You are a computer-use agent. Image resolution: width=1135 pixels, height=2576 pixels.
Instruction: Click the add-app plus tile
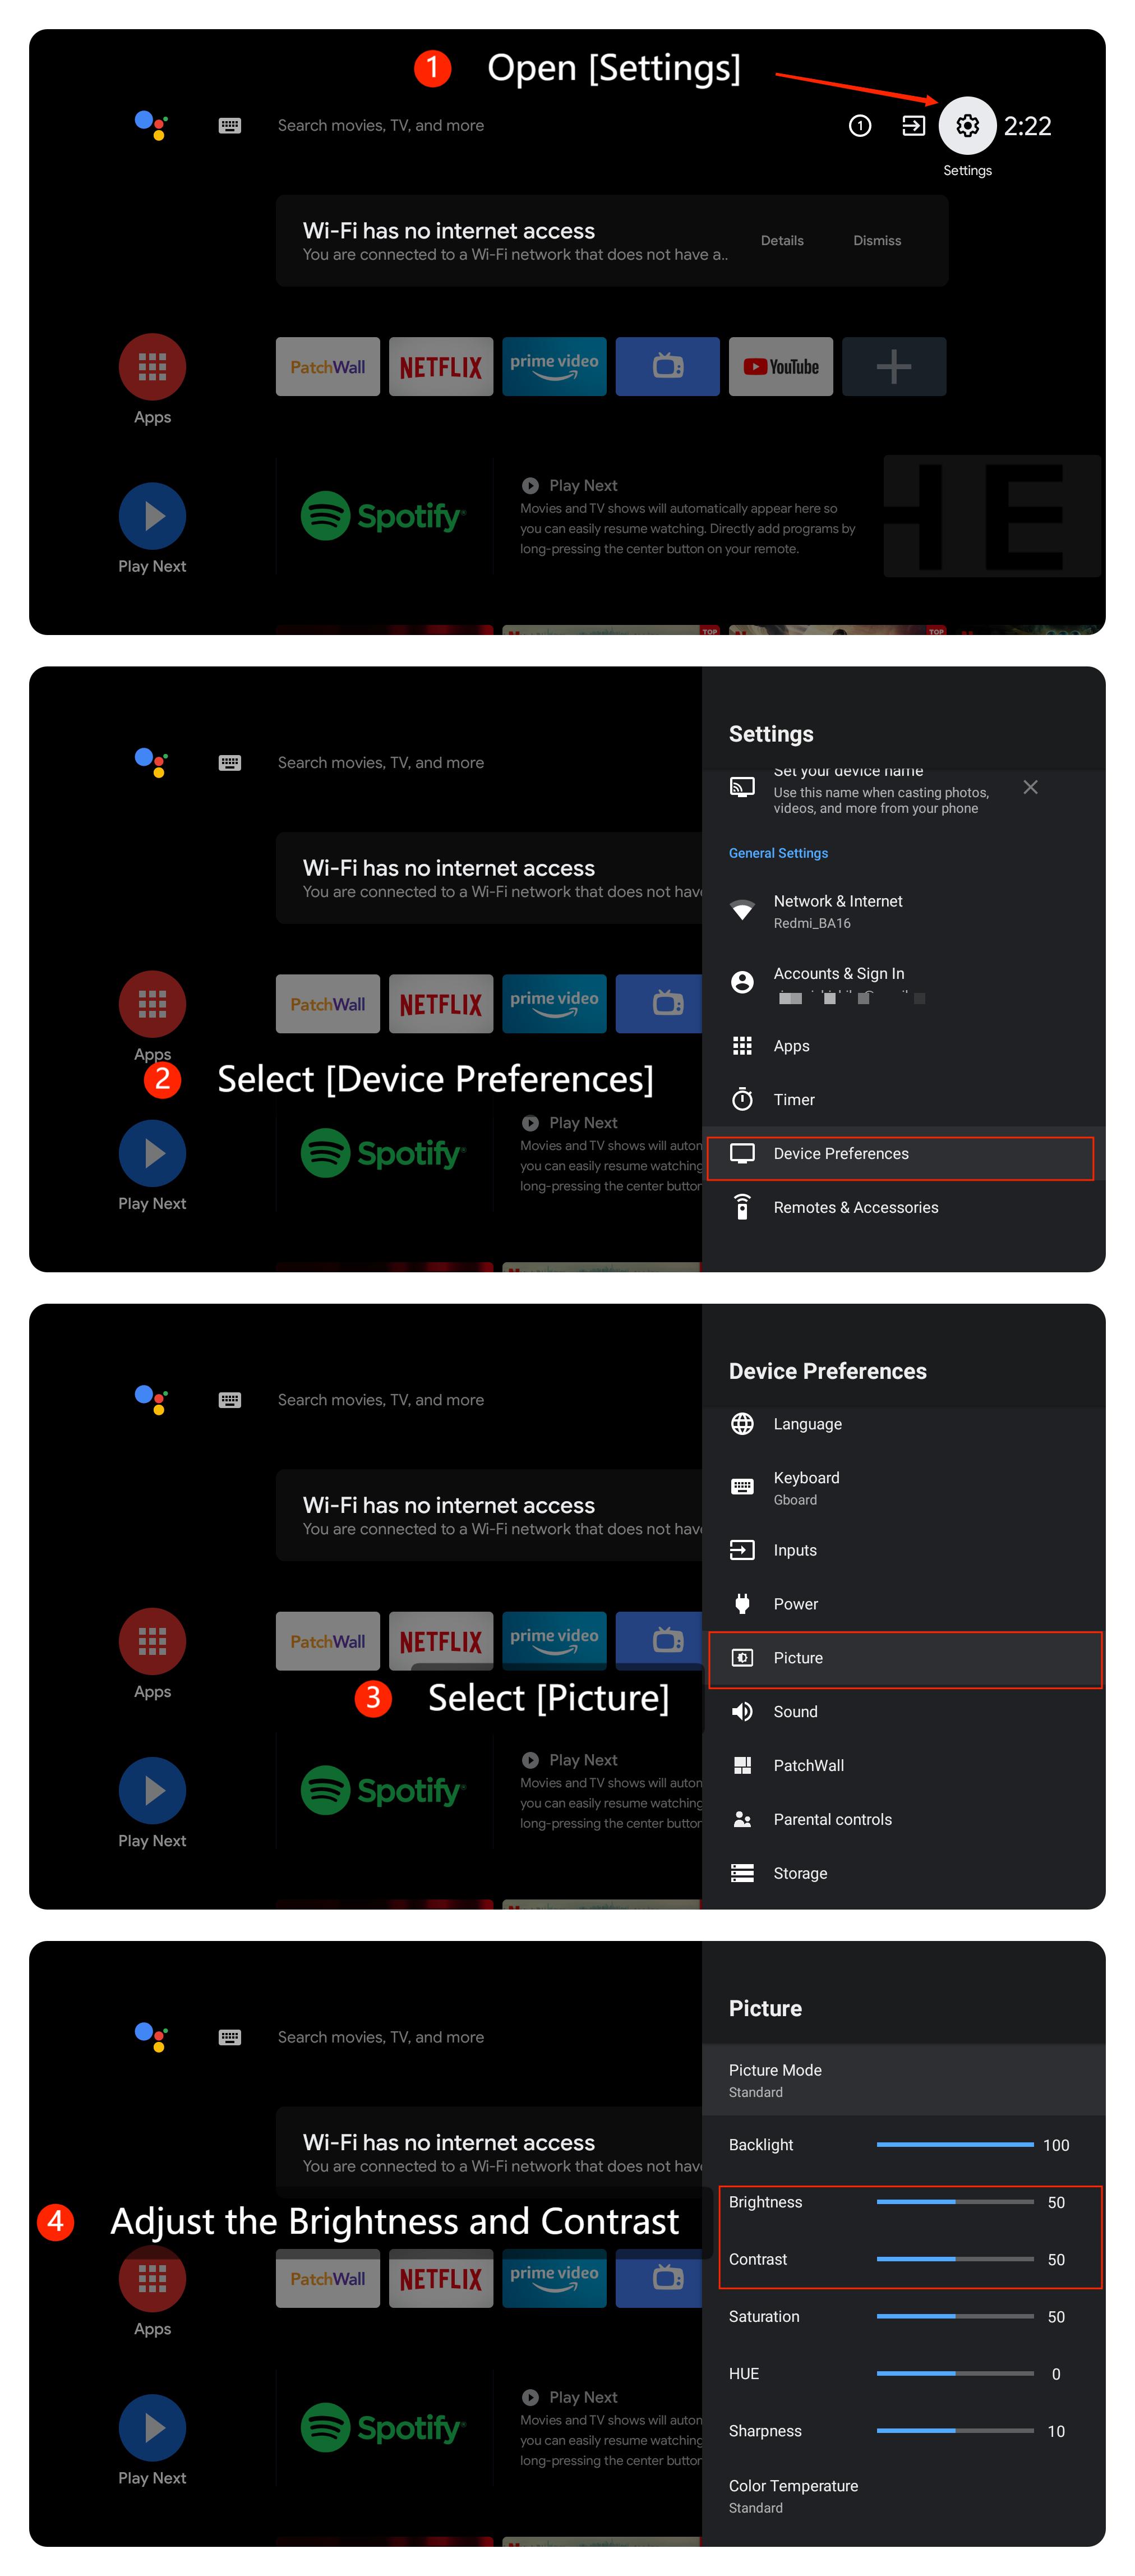coord(893,367)
